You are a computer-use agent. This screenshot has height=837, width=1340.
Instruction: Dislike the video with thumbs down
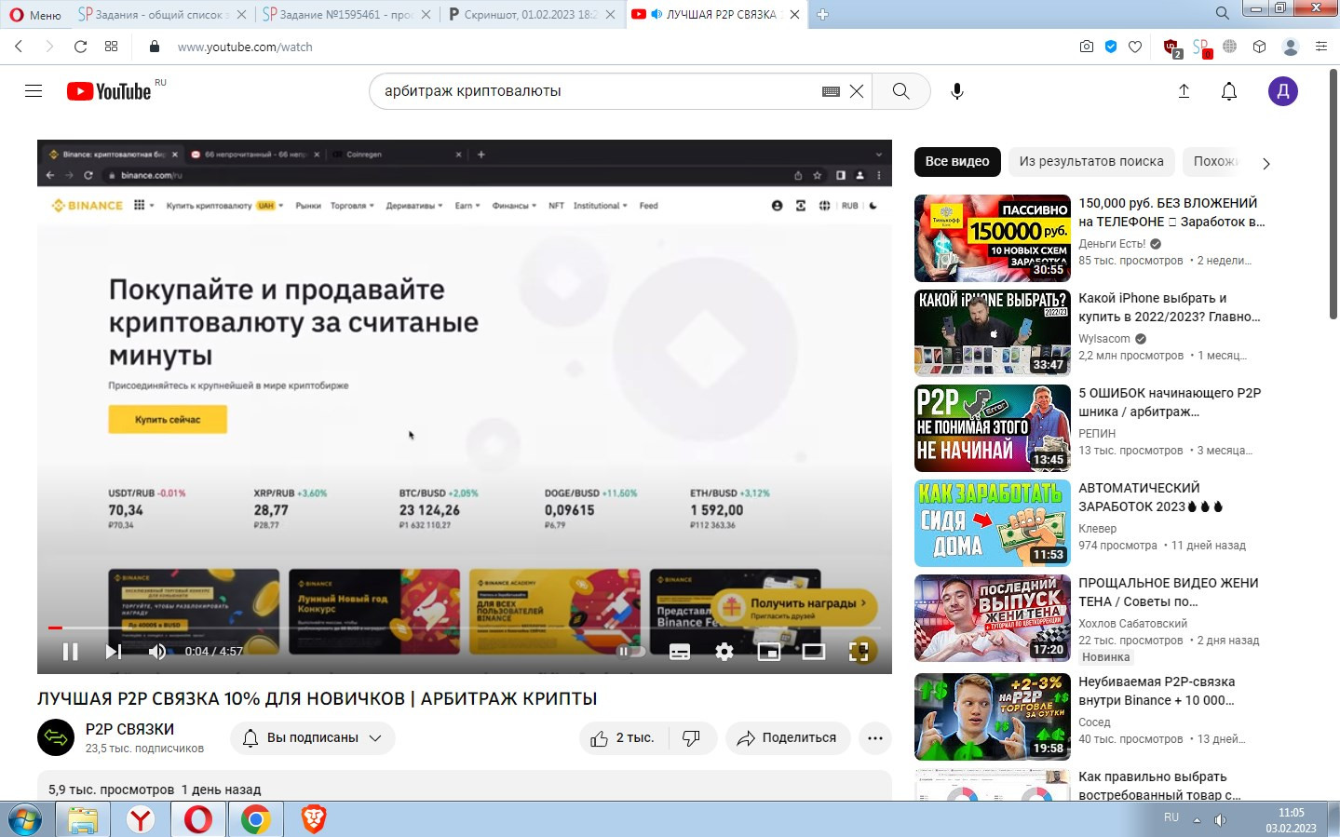pos(692,738)
